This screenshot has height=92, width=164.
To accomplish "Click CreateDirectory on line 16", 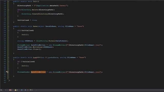I will [x=40, y=14].
